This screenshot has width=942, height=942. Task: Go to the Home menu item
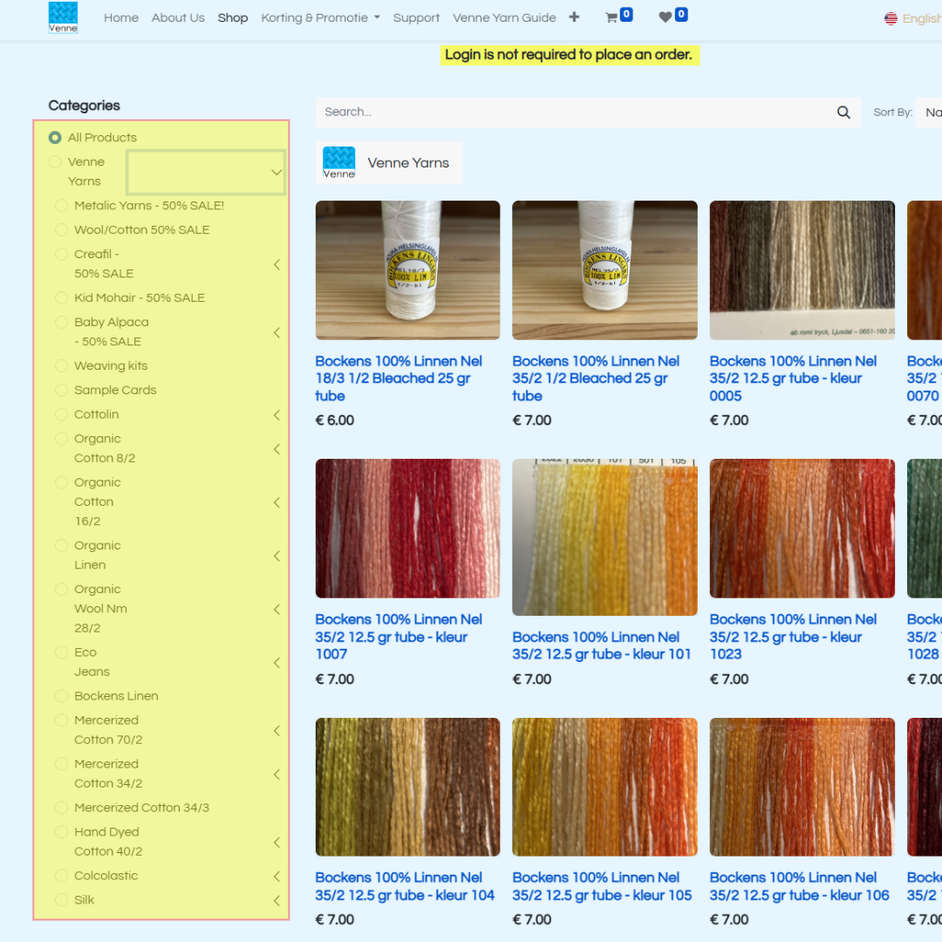[x=121, y=18]
